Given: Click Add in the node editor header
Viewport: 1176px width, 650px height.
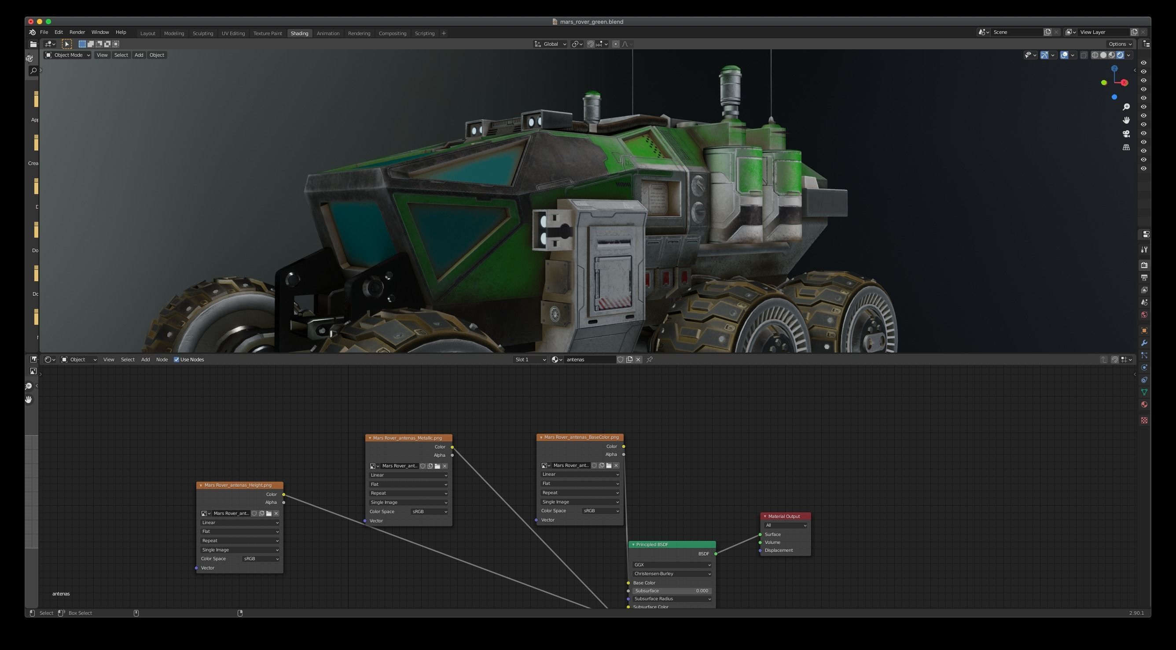Looking at the screenshot, I should 145,360.
